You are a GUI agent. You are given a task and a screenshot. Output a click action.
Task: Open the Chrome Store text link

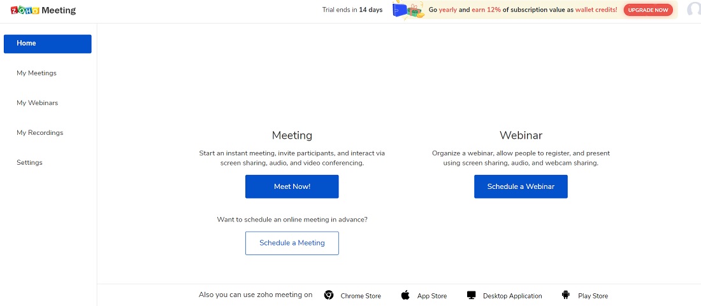[361, 296]
